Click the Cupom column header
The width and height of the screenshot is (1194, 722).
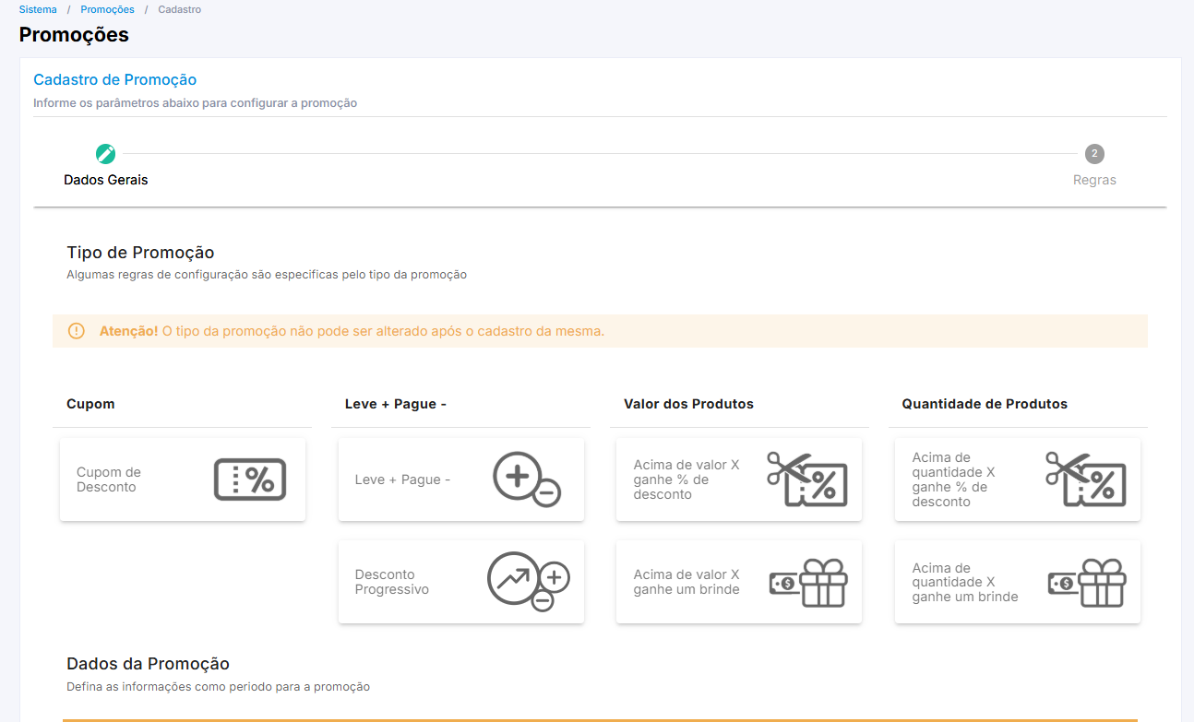[90, 404]
